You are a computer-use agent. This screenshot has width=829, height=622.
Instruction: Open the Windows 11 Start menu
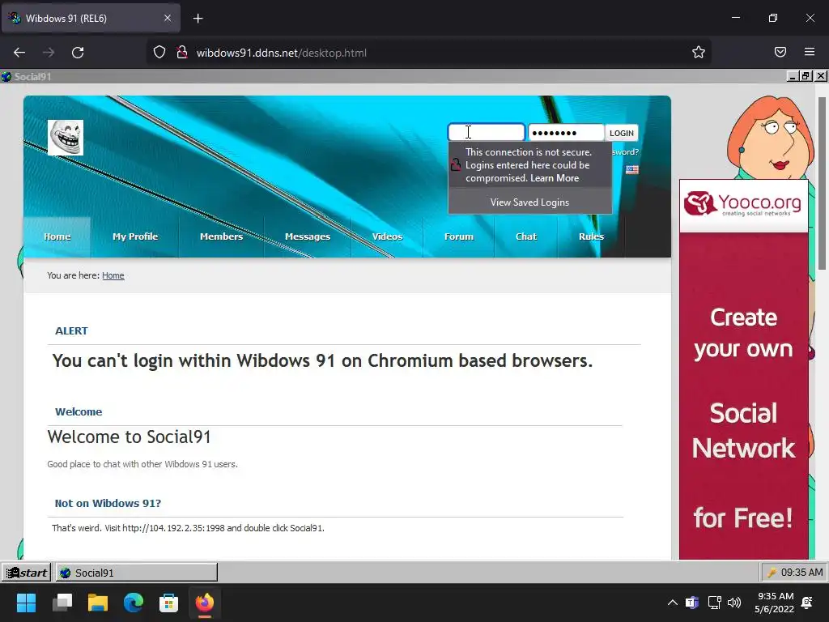[x=26, y=603]
